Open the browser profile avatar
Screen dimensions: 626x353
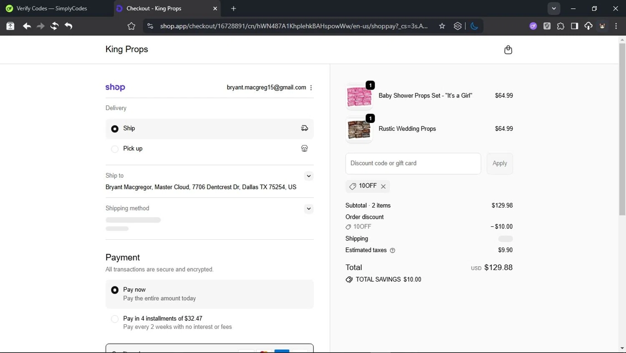[x=602, y=26]
